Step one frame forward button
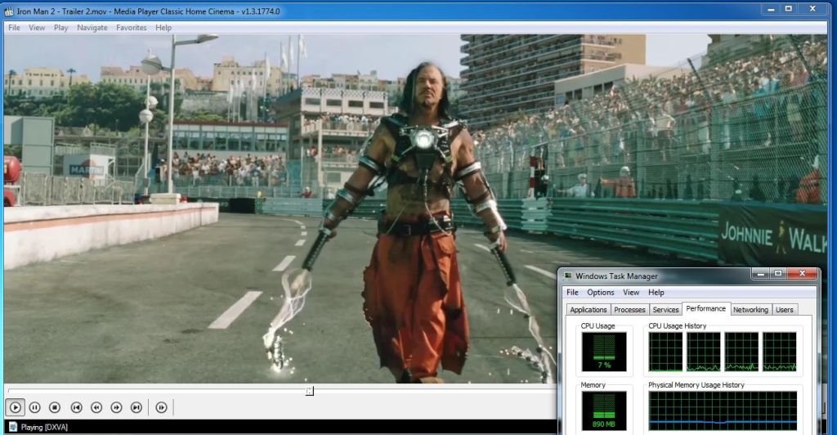 161,408
